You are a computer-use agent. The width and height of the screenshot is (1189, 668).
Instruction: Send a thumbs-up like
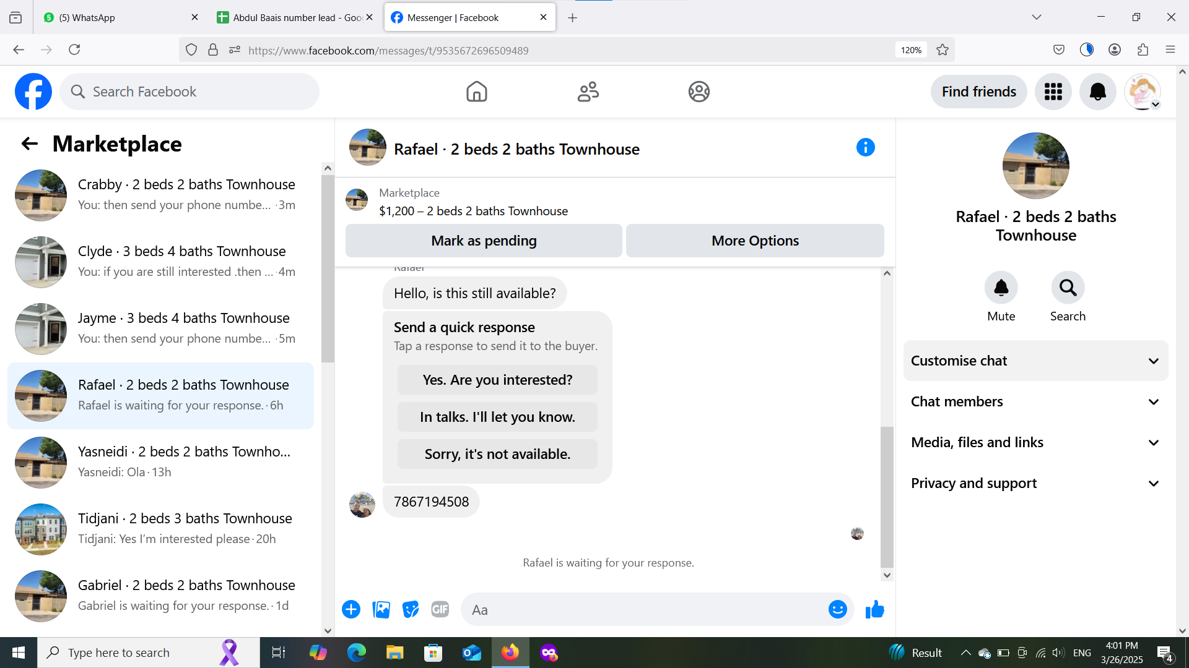click(x=874, y=609)
